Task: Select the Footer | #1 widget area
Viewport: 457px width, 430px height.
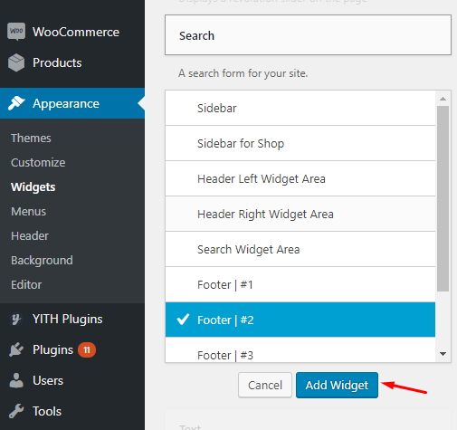Action: [x=300, y=284]
